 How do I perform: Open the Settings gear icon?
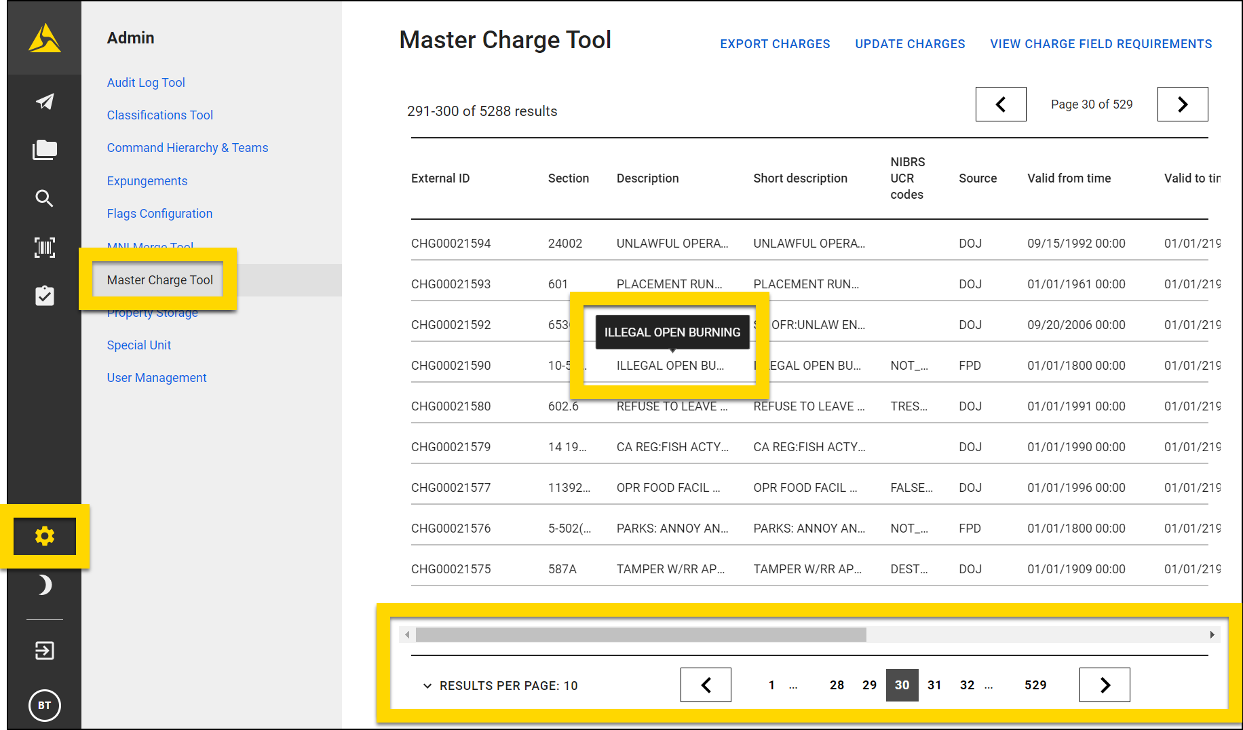point(44,535)
